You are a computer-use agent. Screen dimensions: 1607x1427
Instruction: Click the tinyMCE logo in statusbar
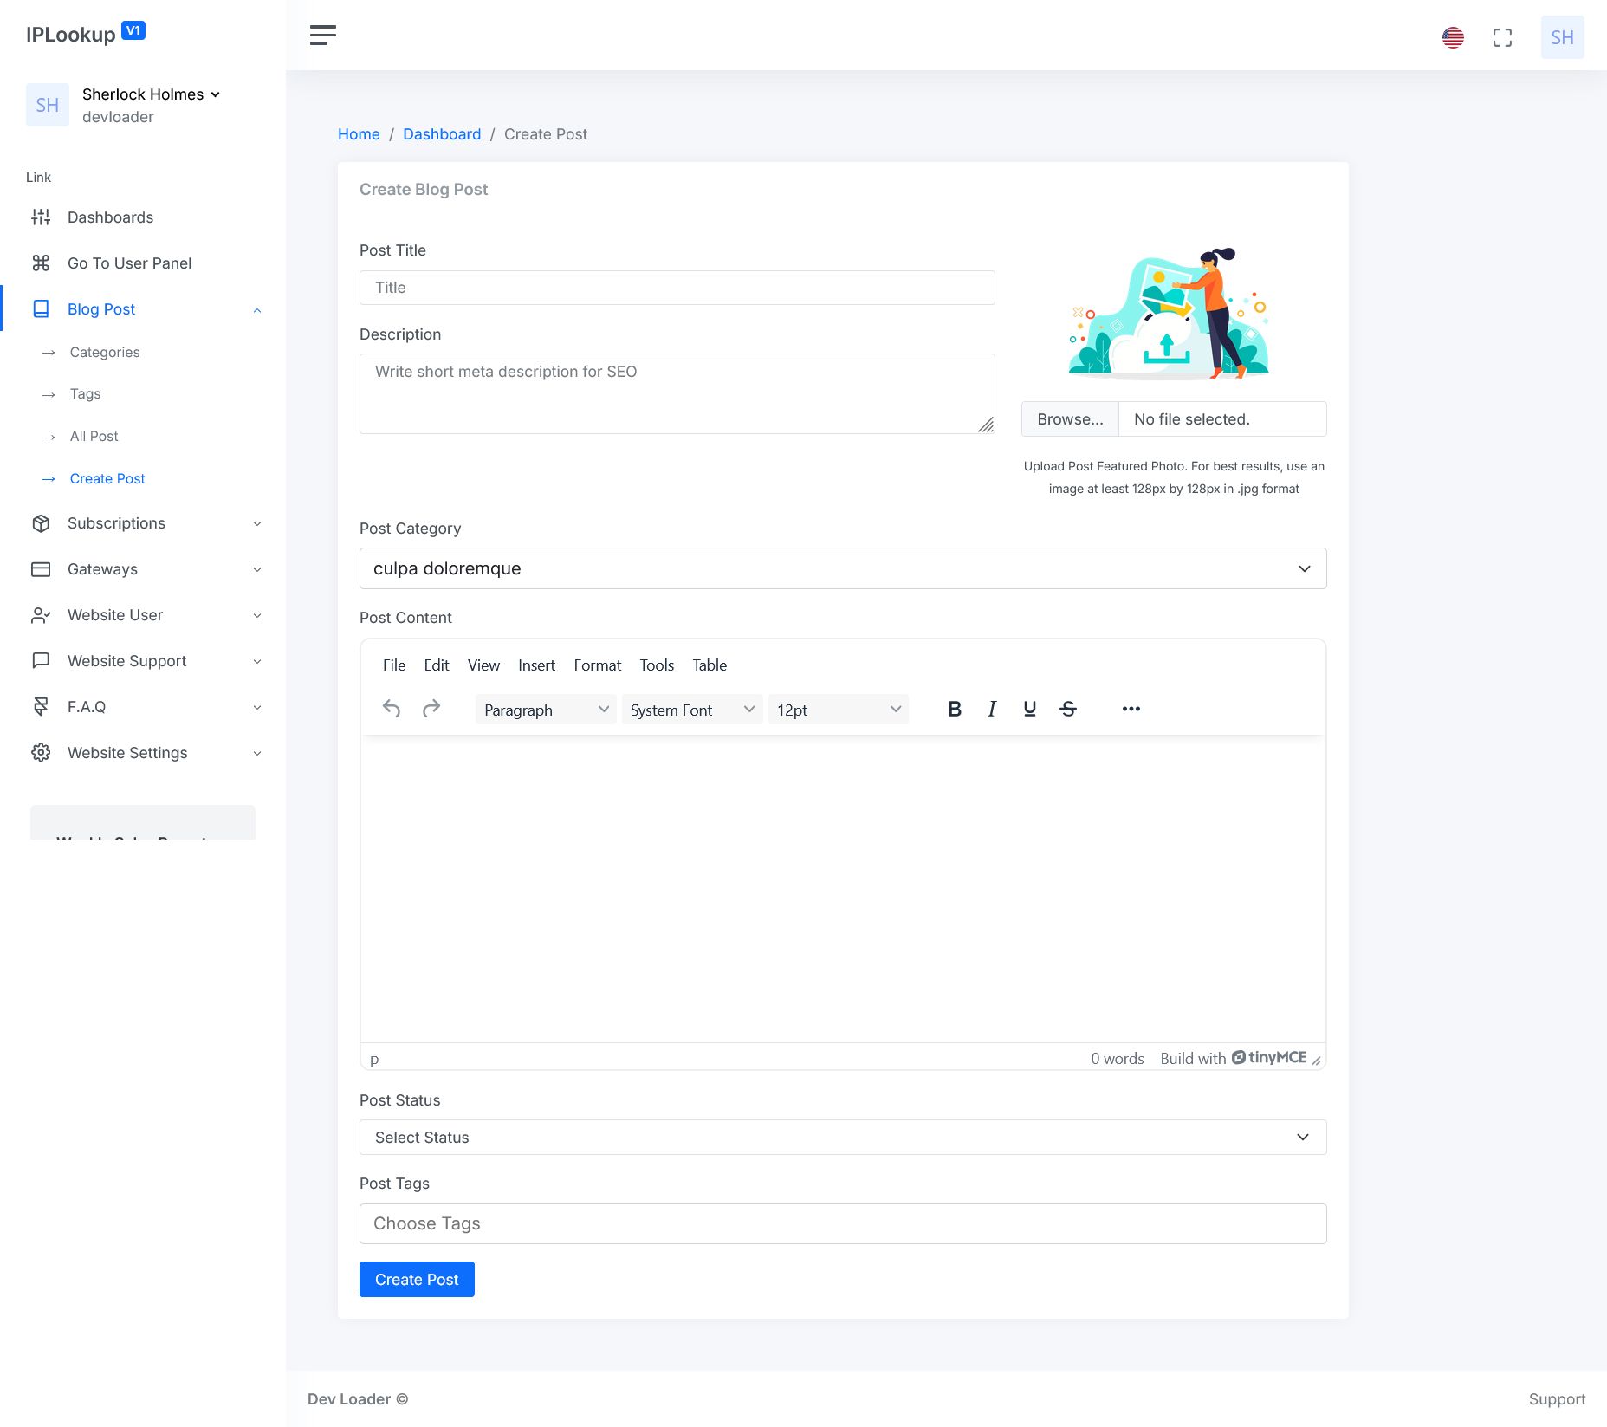pyautogui.click(x=1269, y=1058)
